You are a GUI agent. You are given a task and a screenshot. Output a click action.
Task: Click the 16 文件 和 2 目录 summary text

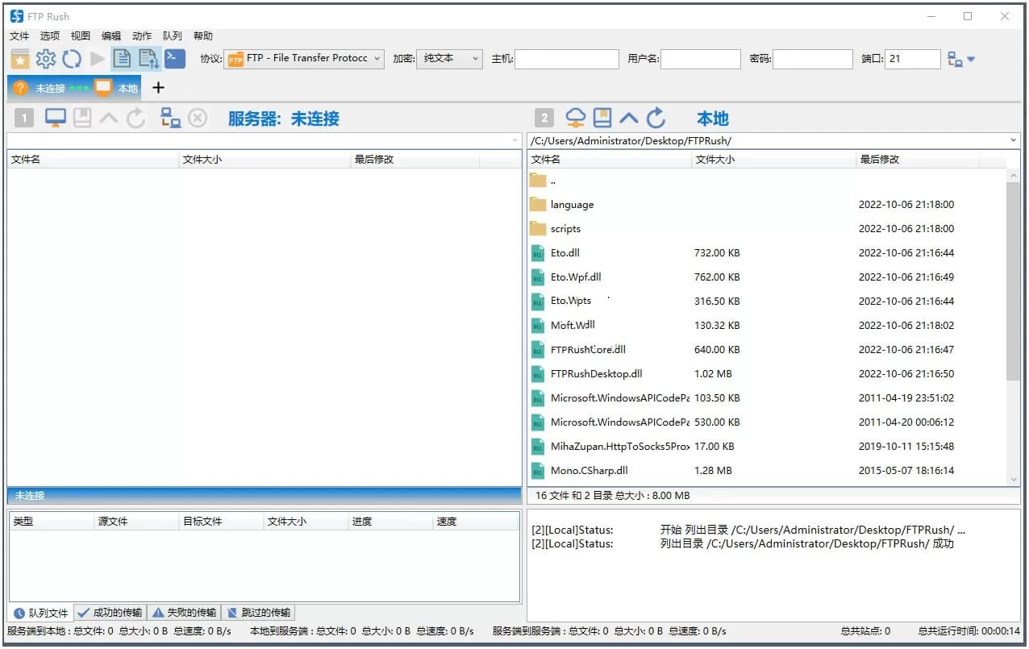612,496
